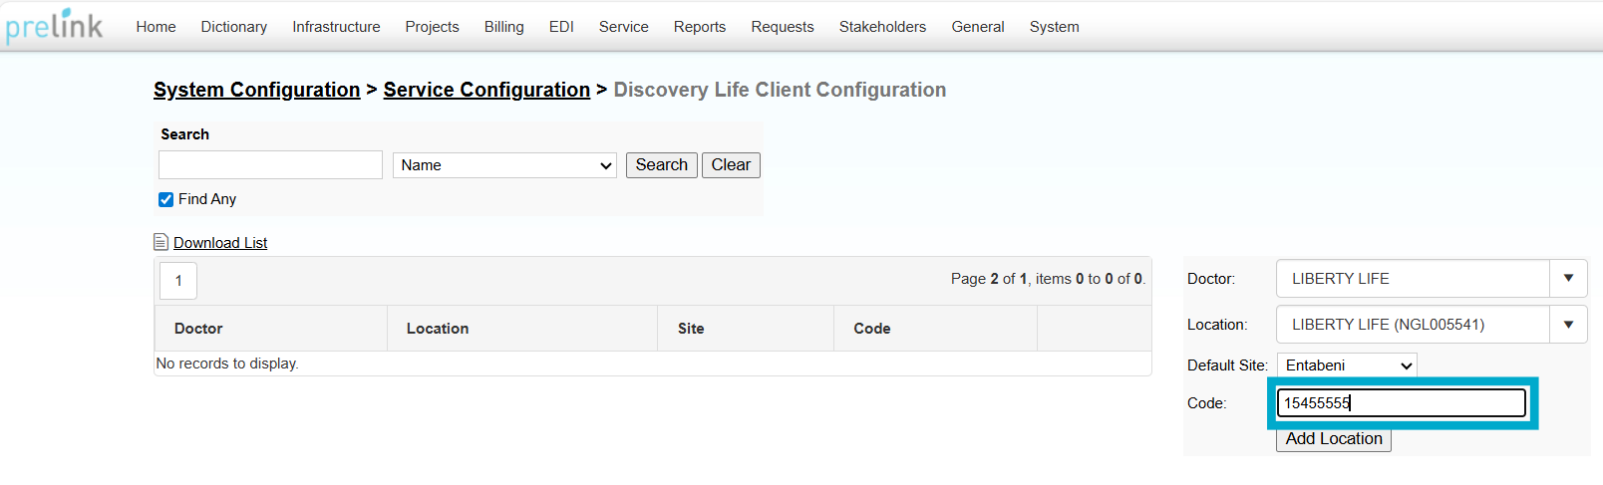Screen dimensions: 1603x485
Task: Go to Service Configuration breadcrumb
Action: click(x=486, y=90)
